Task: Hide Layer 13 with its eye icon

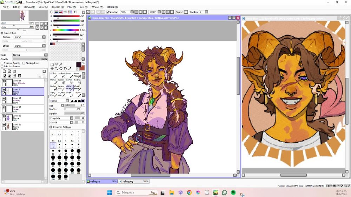Action: 4,98
